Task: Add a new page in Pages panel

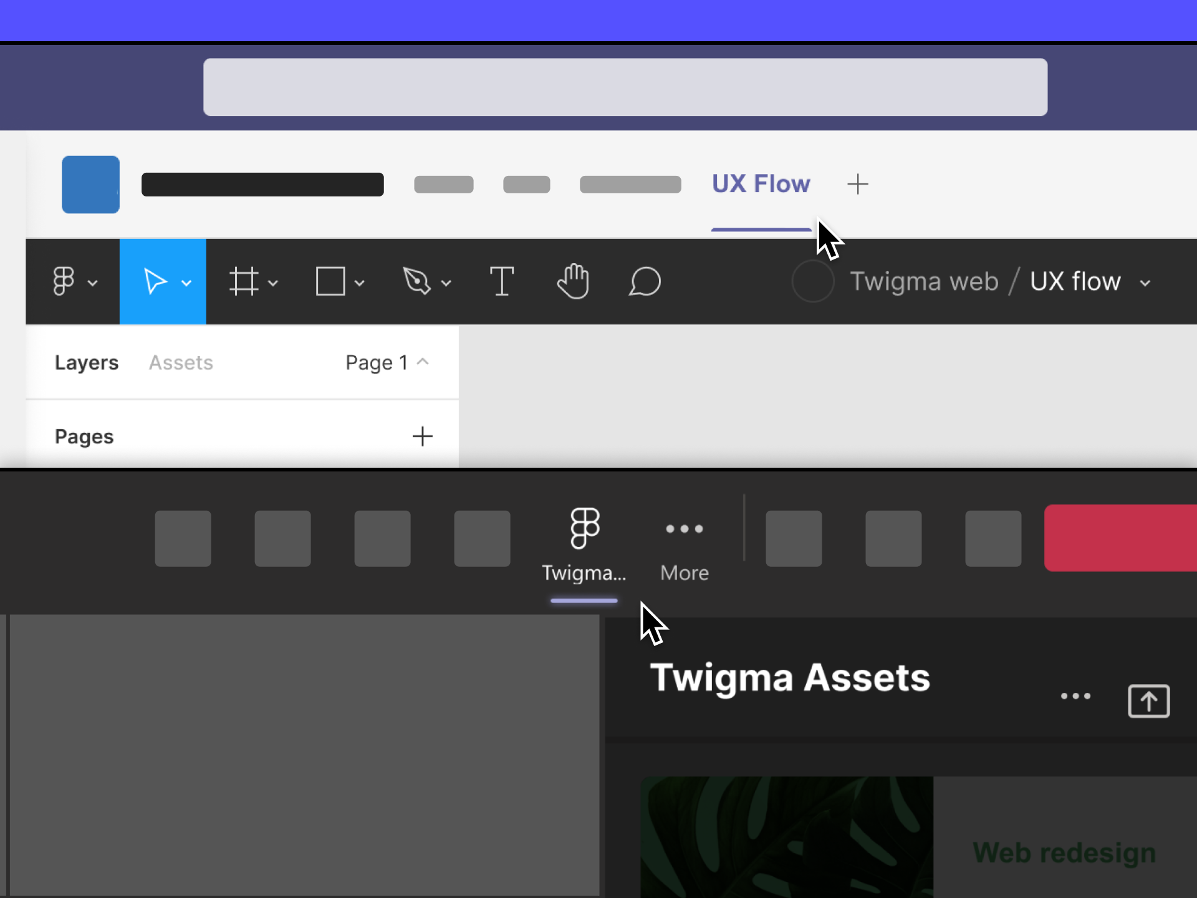Action: coord(423,436)
